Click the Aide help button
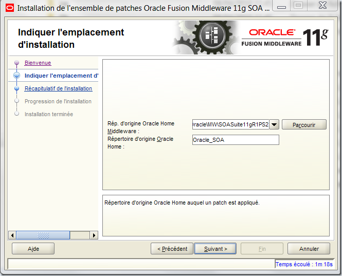The height and width of the screenshot is (276, 342). (33, 249)
